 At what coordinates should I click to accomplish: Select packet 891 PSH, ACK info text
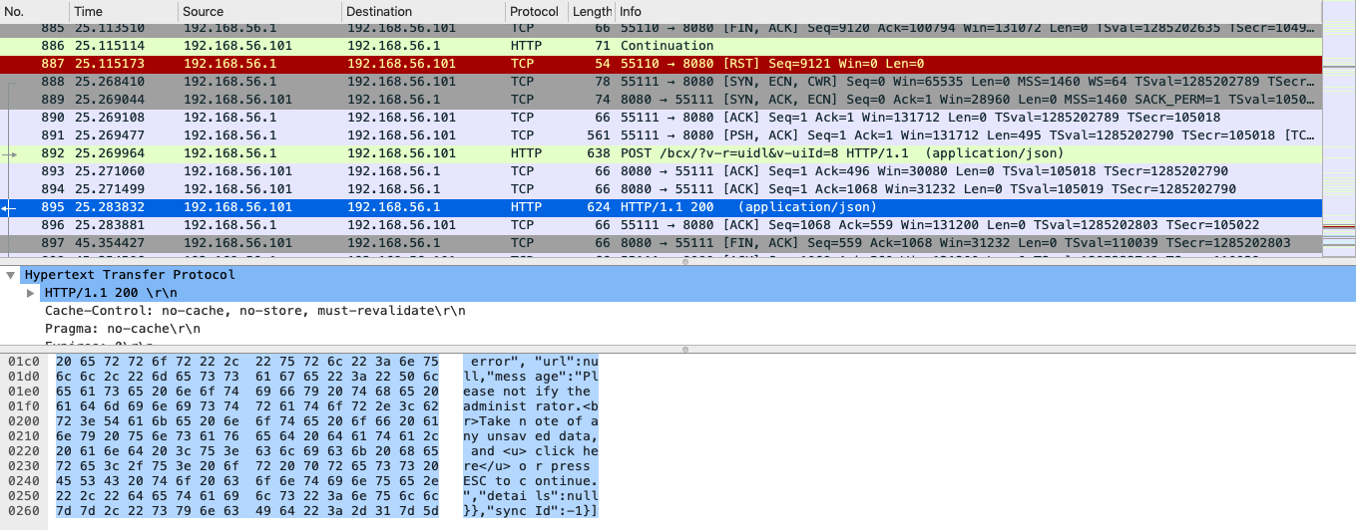(x=968, y=135)
